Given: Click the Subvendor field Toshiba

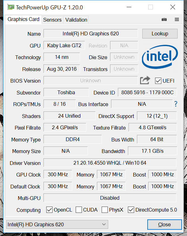Looking at the screenshot, I should 66,92.
